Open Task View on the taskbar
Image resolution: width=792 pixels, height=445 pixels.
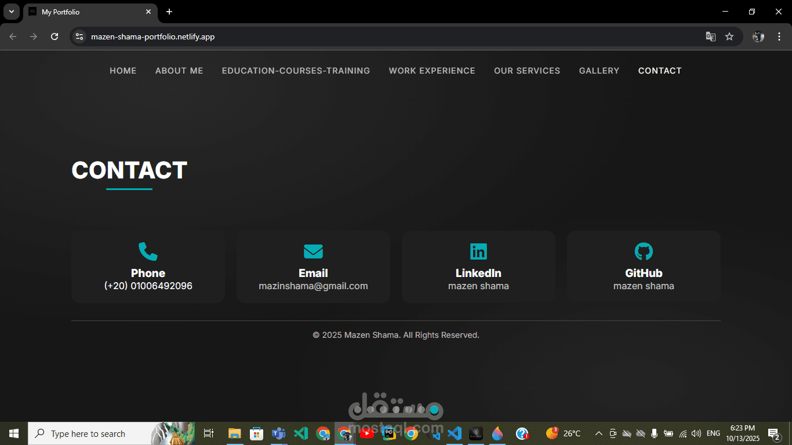tap(209, 433)
